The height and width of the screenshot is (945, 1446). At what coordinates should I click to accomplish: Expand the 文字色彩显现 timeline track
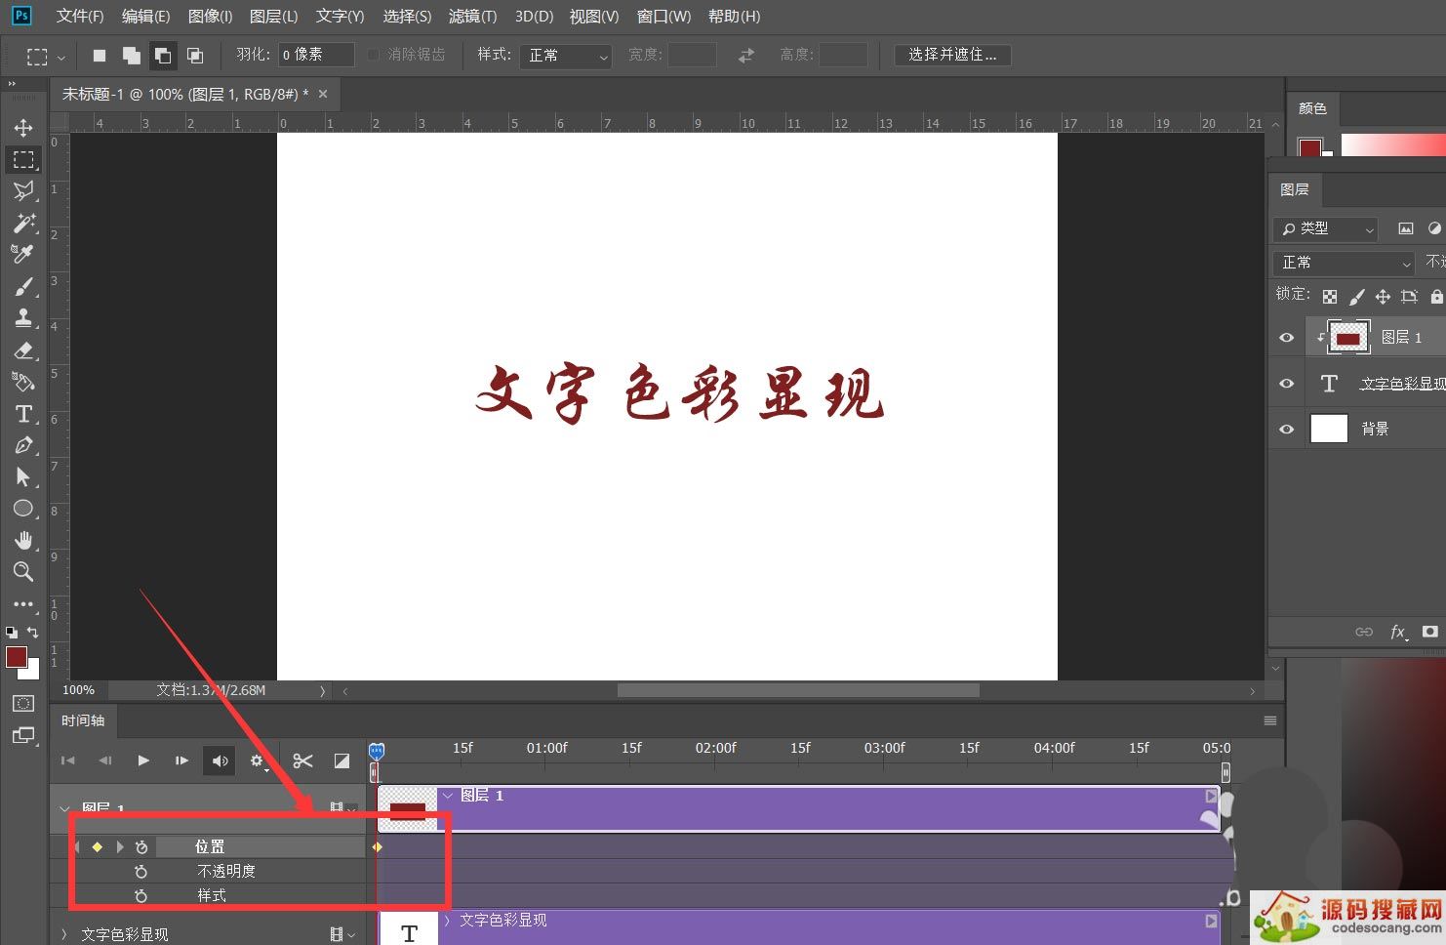click(63, 933)
